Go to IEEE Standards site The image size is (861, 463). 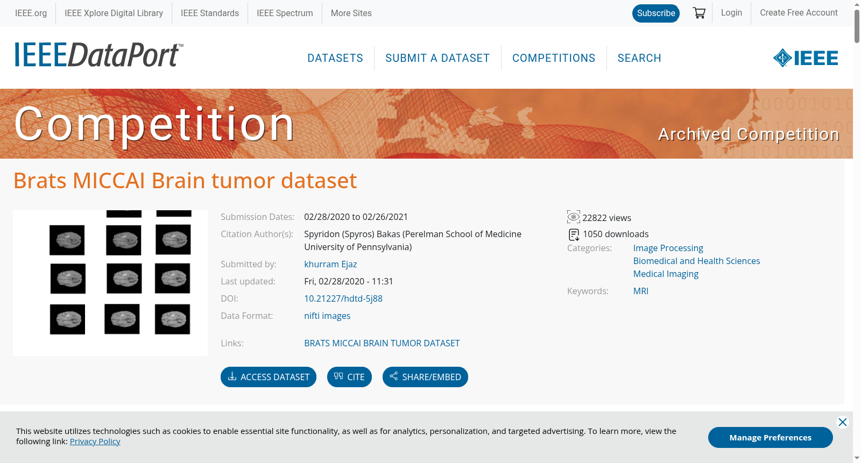(210, 13)
